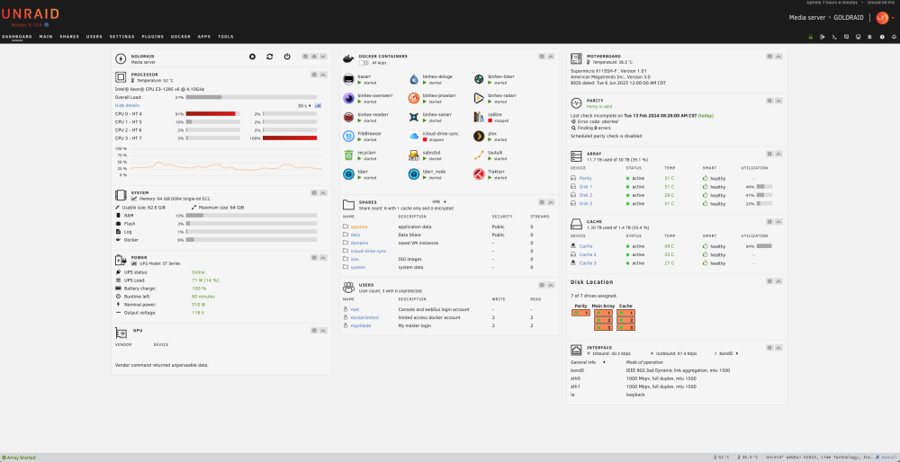The height and width of the screenshot is (462, 900).
Task: Open the domains share link
Action: tap(359, 243)
